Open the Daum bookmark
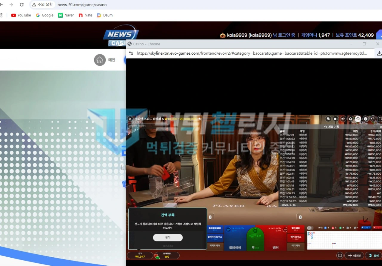The height and width of the screenshot is (266, 382). coord(105,15)
